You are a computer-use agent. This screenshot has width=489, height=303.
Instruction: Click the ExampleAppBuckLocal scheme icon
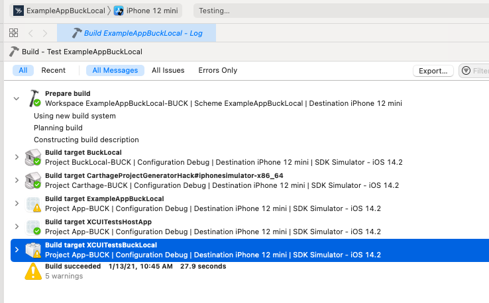click(19, 11)
